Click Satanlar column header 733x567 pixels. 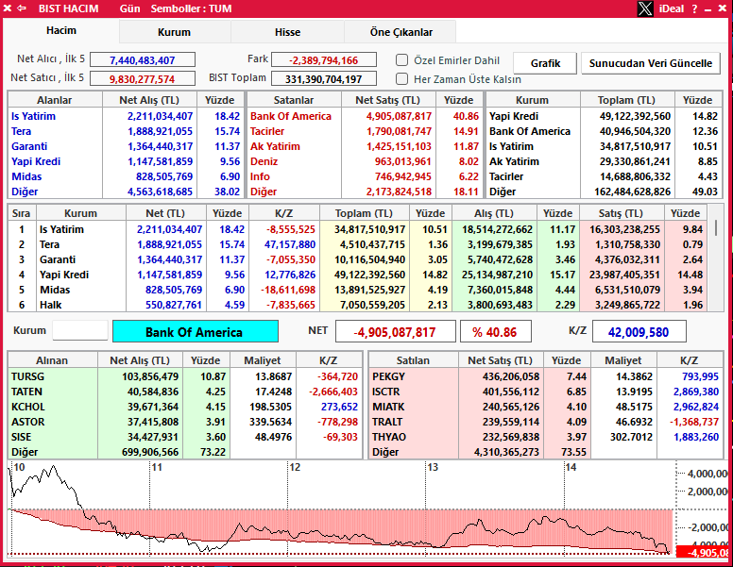pos(294,100)
